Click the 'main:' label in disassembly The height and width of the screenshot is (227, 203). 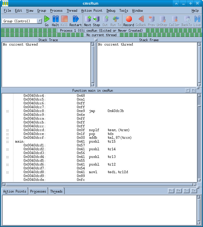point(20,141)
